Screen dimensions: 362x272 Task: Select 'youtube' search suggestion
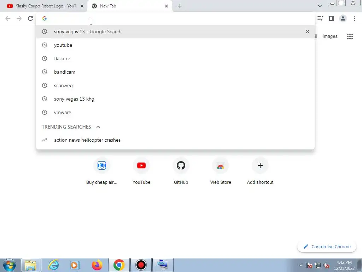click(x=175, y=45)
